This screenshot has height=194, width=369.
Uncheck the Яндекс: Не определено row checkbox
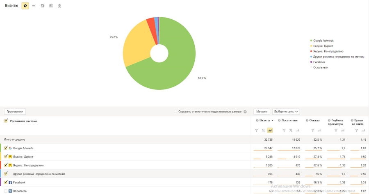pos(6,165)
